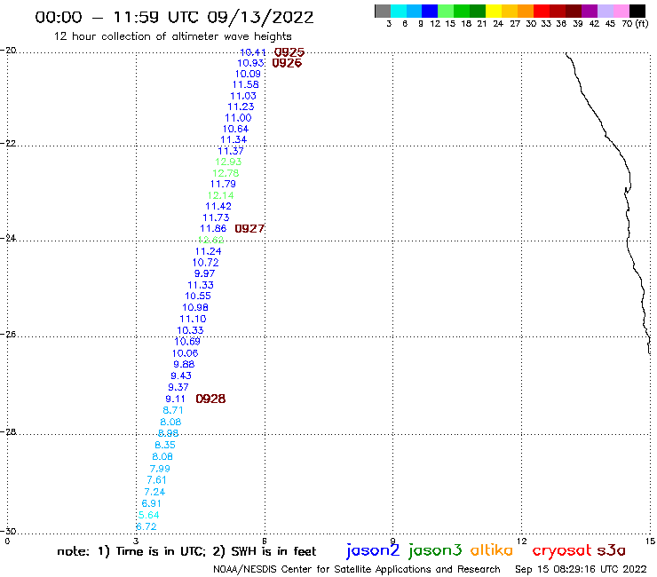
Task: Click the gray swatch in the color legend
Action: pos(383,11)
